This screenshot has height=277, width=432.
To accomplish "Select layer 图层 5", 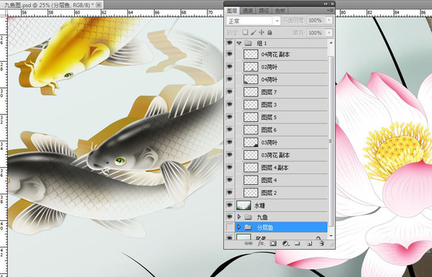I will pyautogui.click(x=282, y=117).
